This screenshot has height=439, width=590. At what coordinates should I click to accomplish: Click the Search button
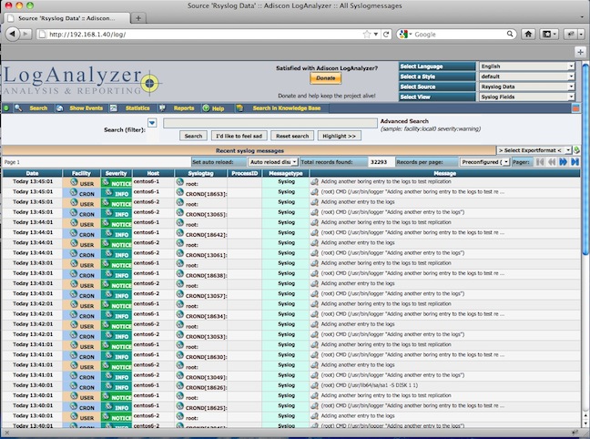pos(193,136)
